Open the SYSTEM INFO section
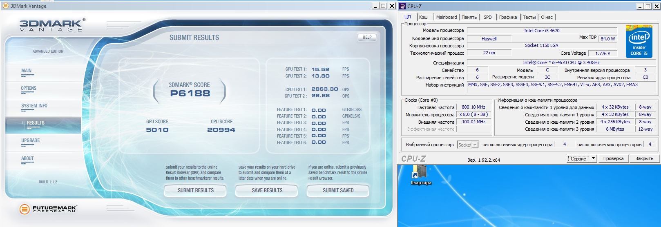661x227 pixels. coord(34,106)
